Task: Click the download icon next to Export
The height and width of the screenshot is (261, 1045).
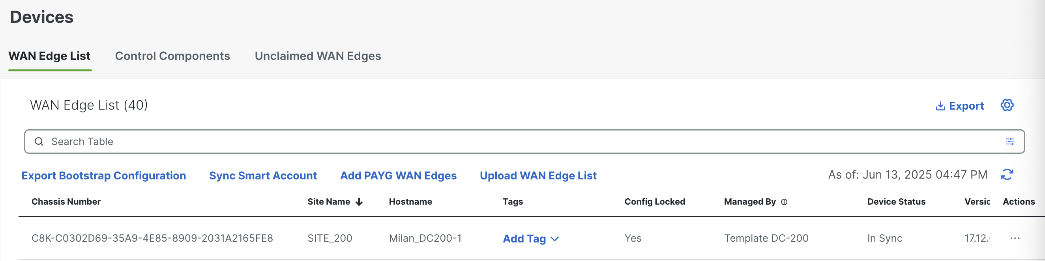Action: [x=940, y=106]
